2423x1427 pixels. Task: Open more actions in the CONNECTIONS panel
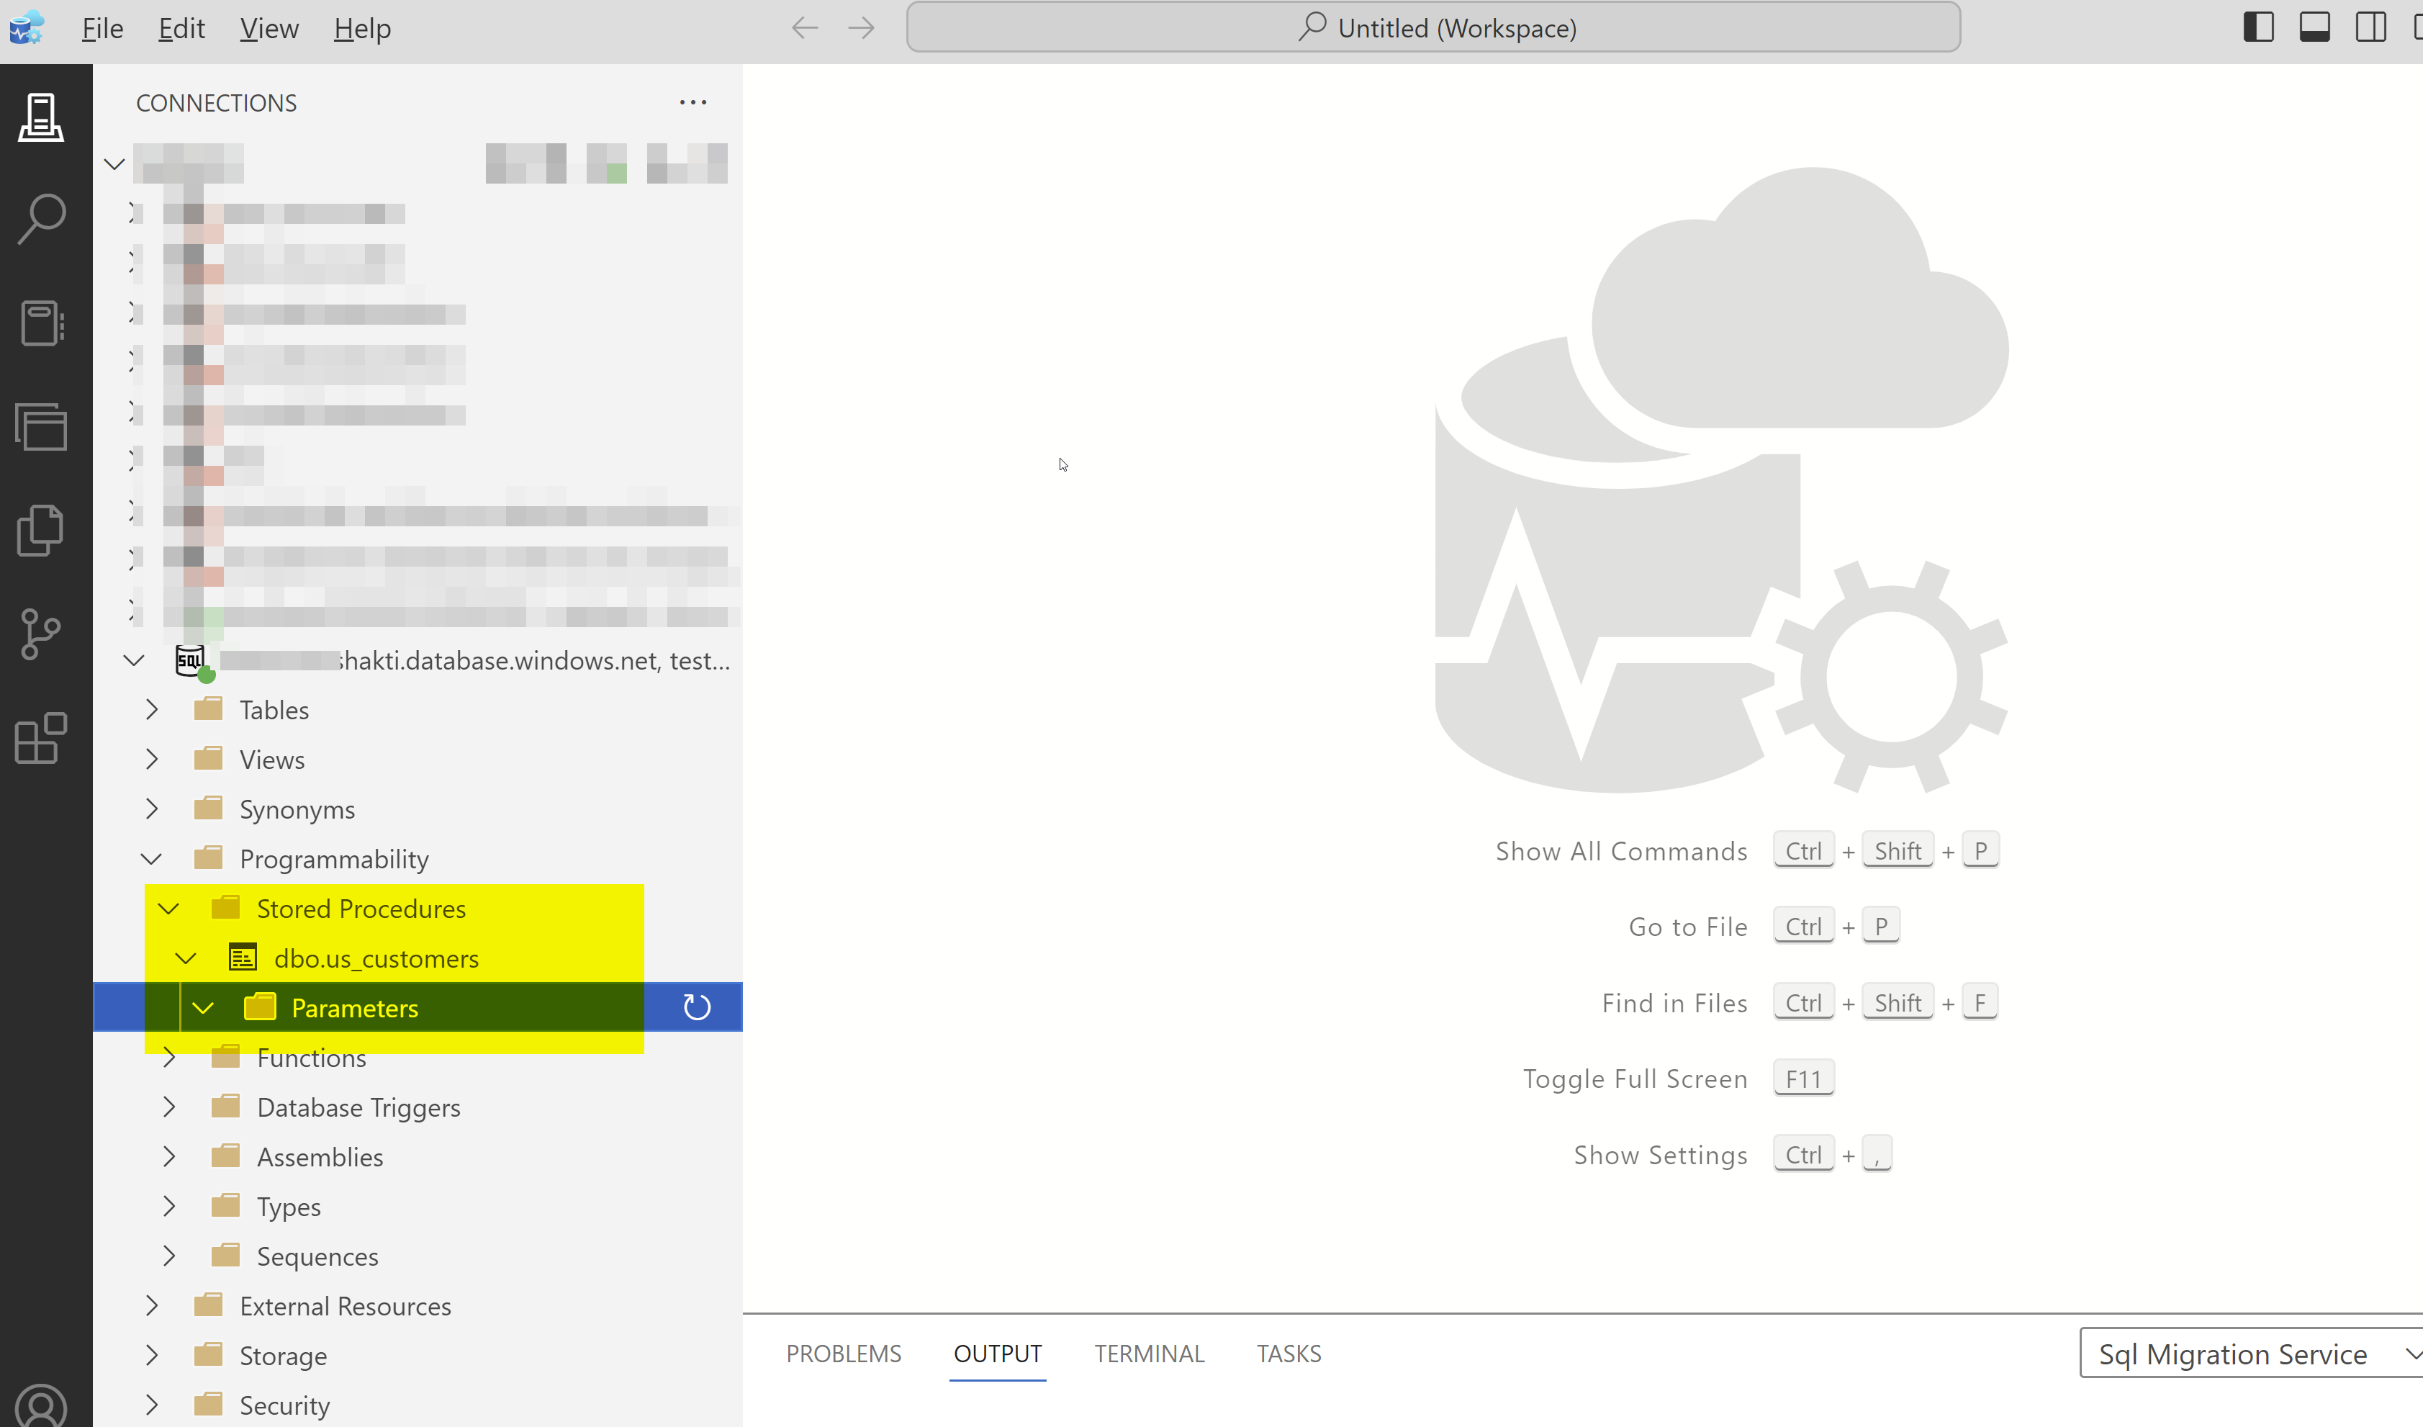[x=692, y=102]
